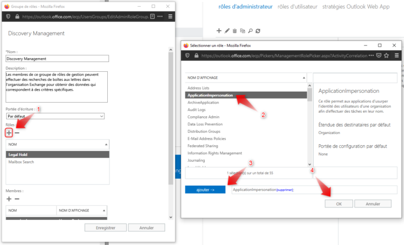Screen dimensions: 404x245
Task: Open page actions dots in Sélectionner un rôle window
Action: point(371,55)
